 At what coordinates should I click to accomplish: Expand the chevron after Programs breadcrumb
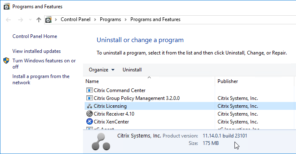[x=126, y=20]
